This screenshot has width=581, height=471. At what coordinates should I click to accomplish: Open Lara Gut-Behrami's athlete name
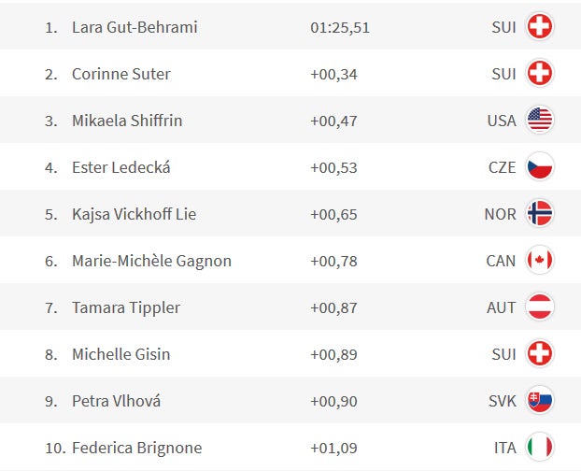tap(135, 27)
